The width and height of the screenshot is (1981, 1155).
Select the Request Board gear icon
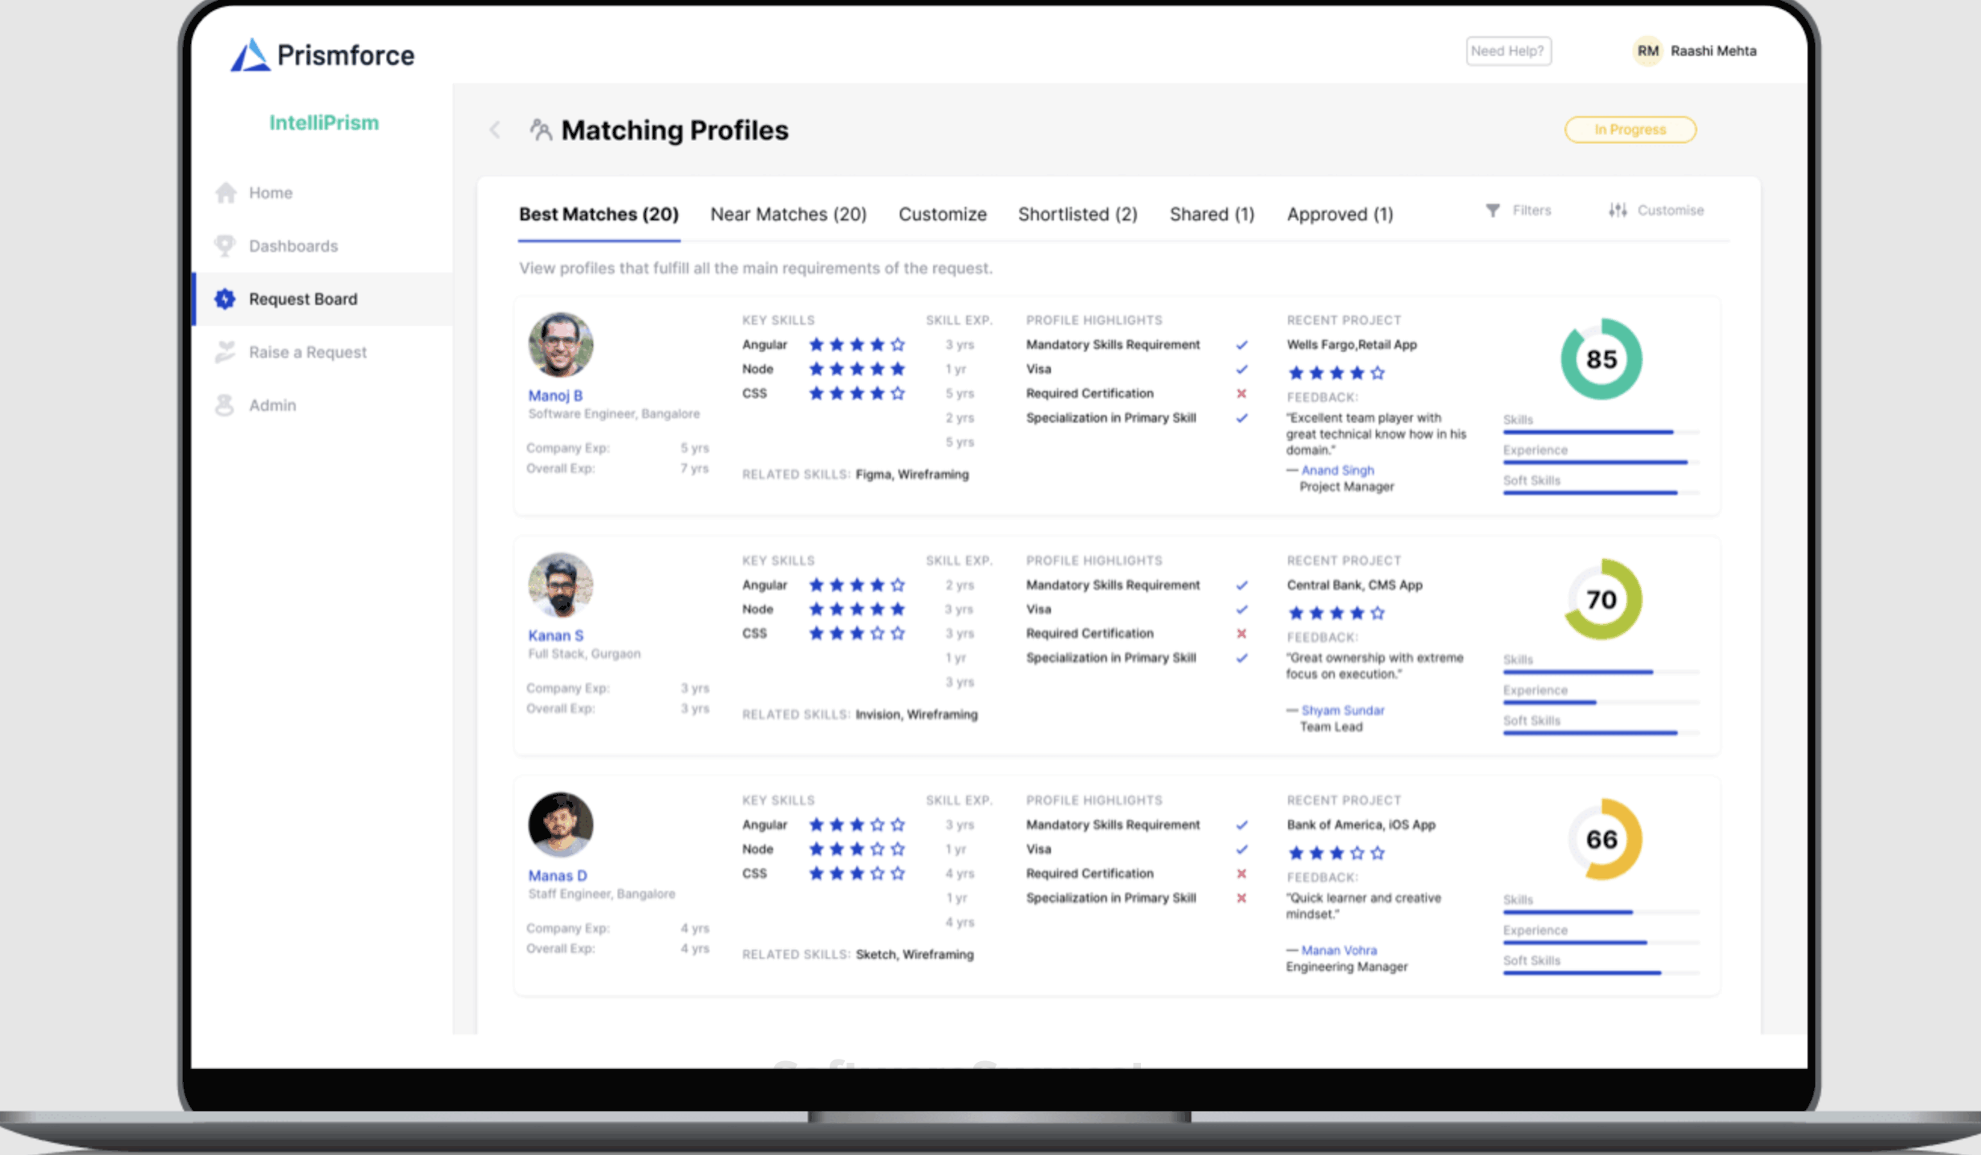225,299
